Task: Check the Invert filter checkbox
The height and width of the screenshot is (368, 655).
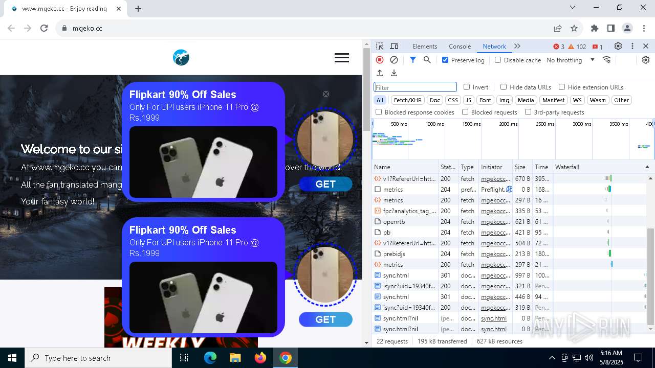Action: pos(467,87)
